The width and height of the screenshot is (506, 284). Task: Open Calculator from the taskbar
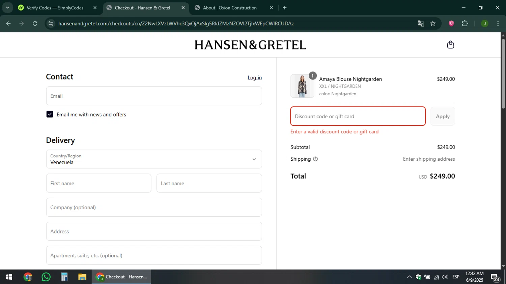64,277
